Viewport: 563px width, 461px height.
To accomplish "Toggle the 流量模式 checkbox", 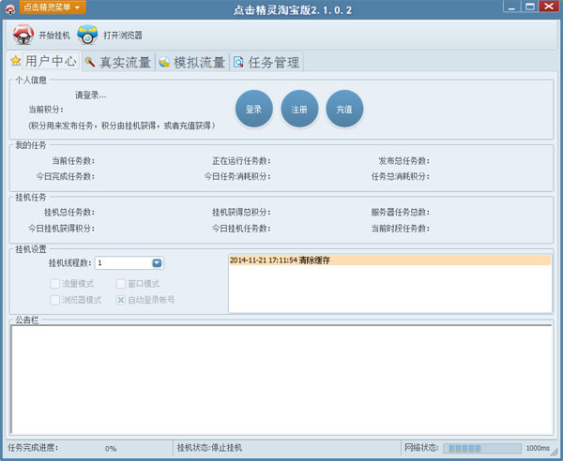I will (54, 283).
